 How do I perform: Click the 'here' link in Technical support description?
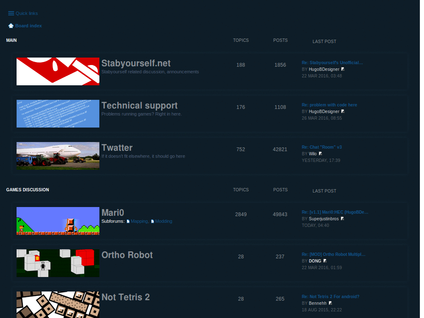click(177, 114)
